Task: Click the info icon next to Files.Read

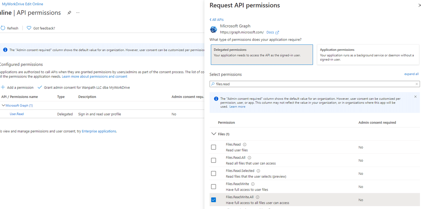Action: [x=244, y=145]
